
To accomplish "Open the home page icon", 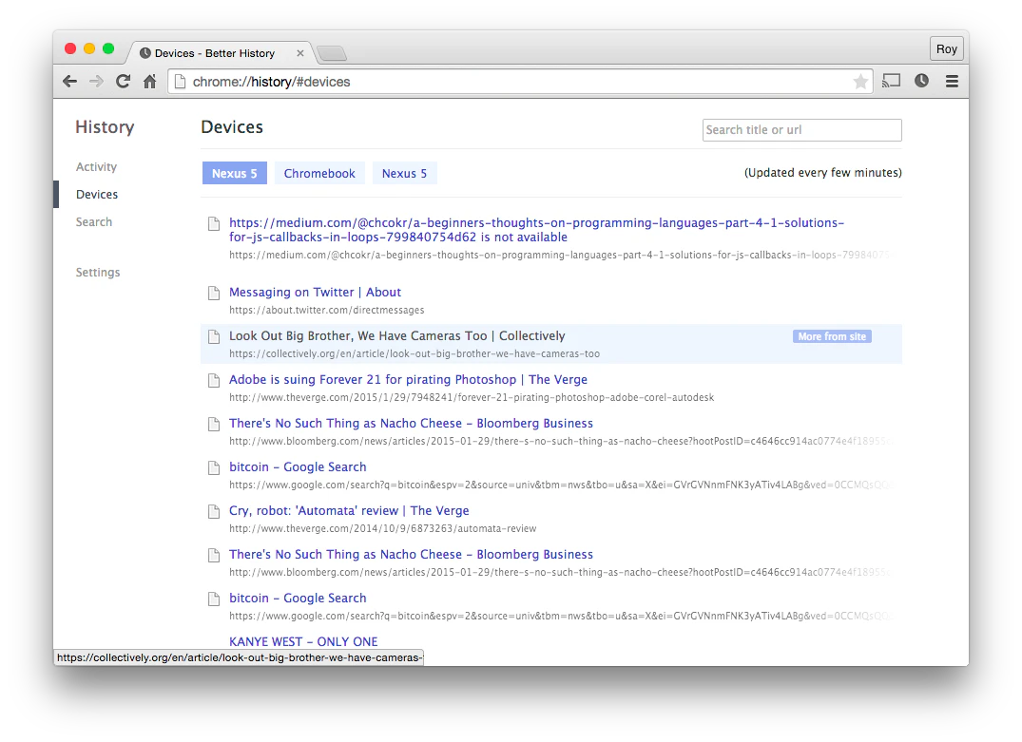I will click(x=150, y=82).
